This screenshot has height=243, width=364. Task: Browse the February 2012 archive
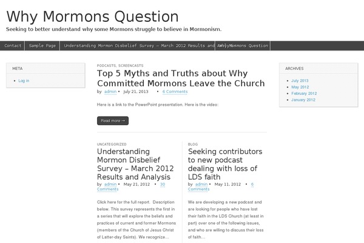pos(304,94)
